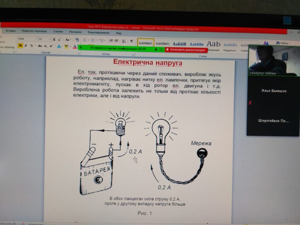Click the Sort A-Z icon
This screenshot has width=300, height=225.
[124, 41]
